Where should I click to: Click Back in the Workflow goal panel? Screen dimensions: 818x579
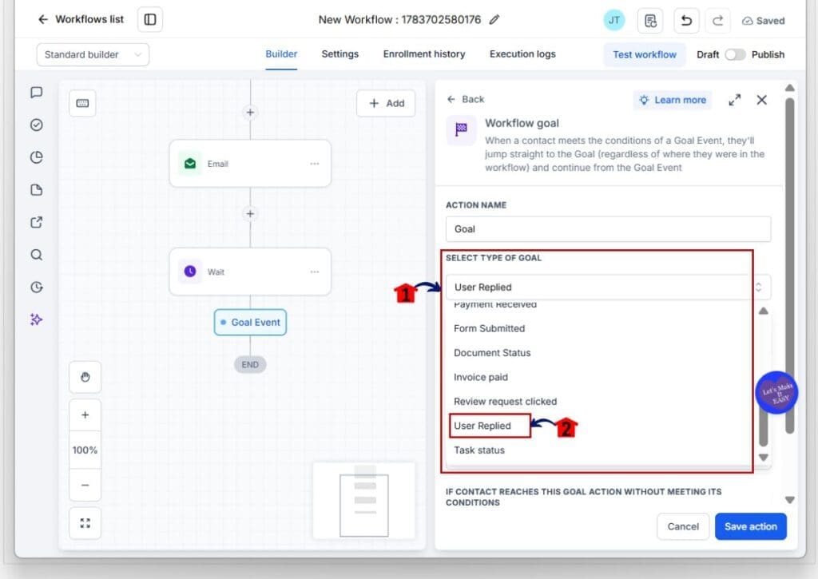click(x=466, y=99)
